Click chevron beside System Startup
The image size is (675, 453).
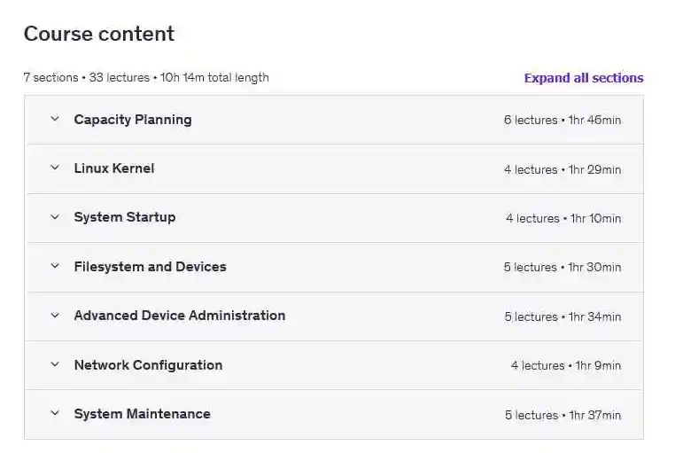(55, 217)
